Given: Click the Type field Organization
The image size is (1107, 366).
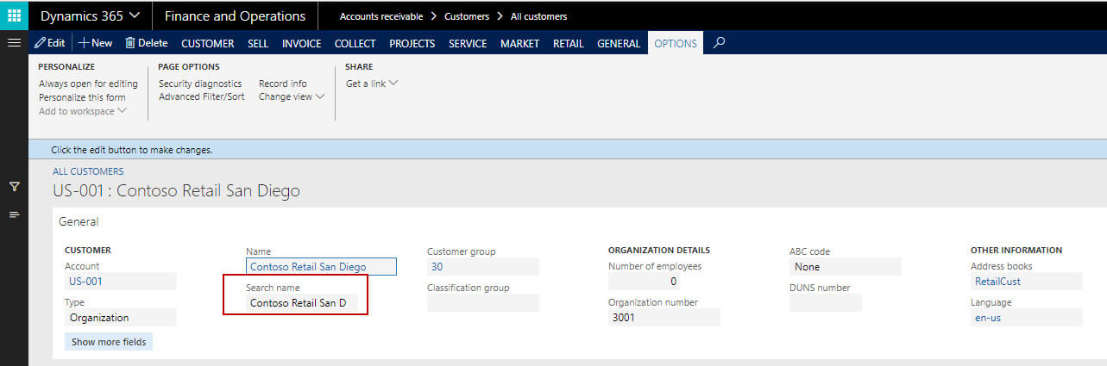Looking at the screenshot, I should [121, 318].
